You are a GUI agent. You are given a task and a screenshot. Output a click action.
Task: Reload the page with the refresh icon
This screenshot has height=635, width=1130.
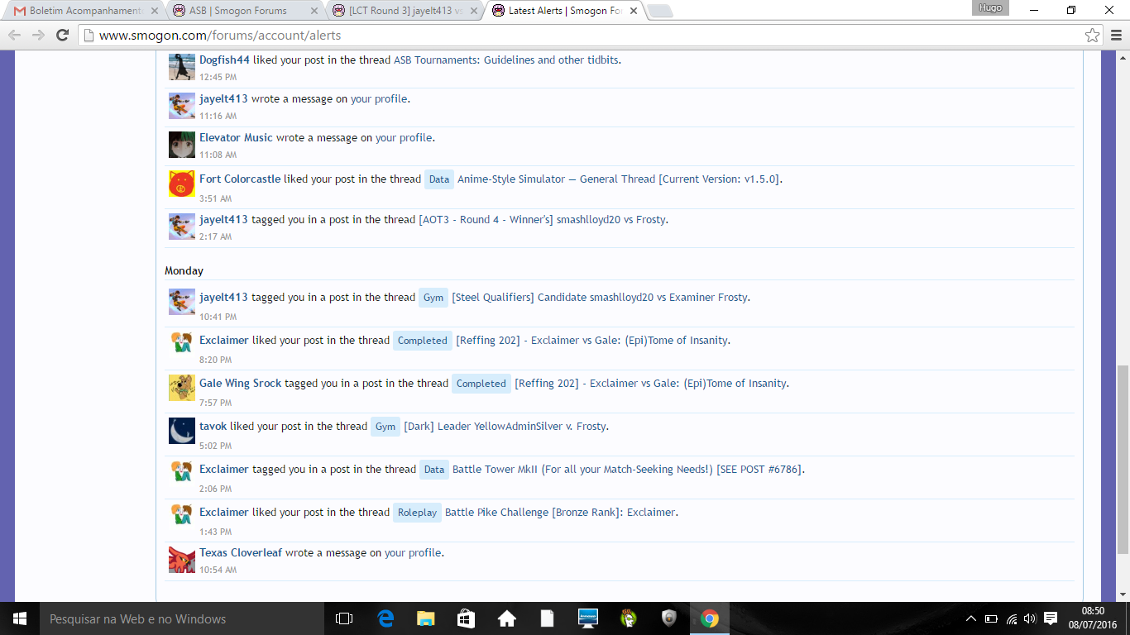click(x=62, y=36)
